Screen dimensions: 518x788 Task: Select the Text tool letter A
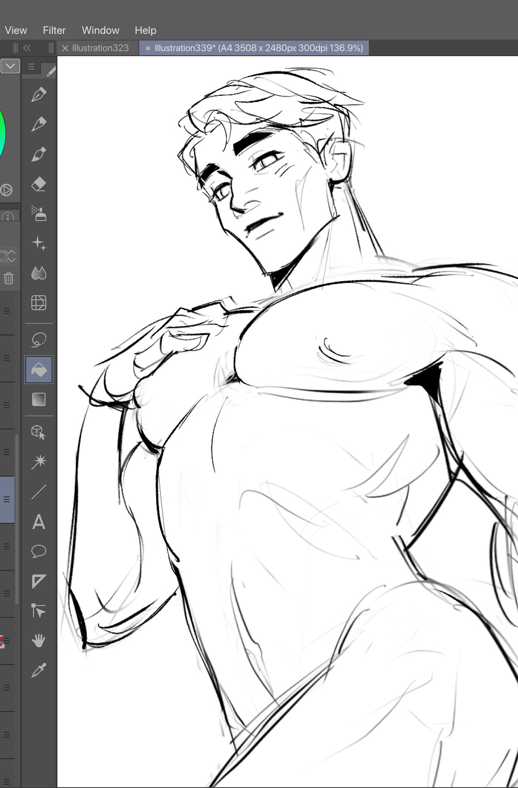click(39, 522)
